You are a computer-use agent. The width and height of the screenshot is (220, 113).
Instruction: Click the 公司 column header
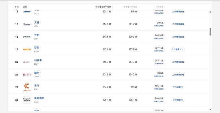[x=25, y=7]
